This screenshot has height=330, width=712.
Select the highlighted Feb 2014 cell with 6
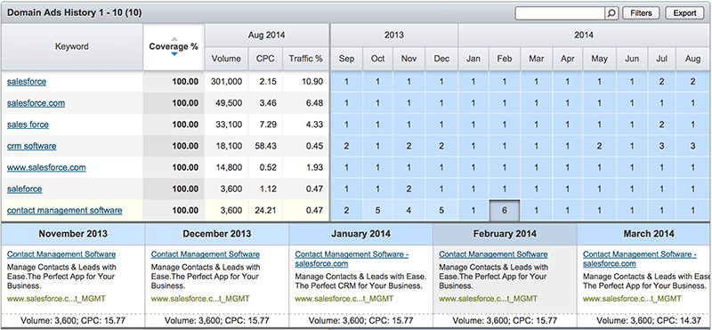tap(505, 211)
